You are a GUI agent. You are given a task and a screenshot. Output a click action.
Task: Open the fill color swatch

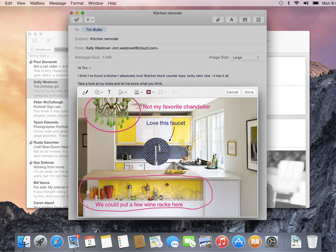click(x=162, y=92)
